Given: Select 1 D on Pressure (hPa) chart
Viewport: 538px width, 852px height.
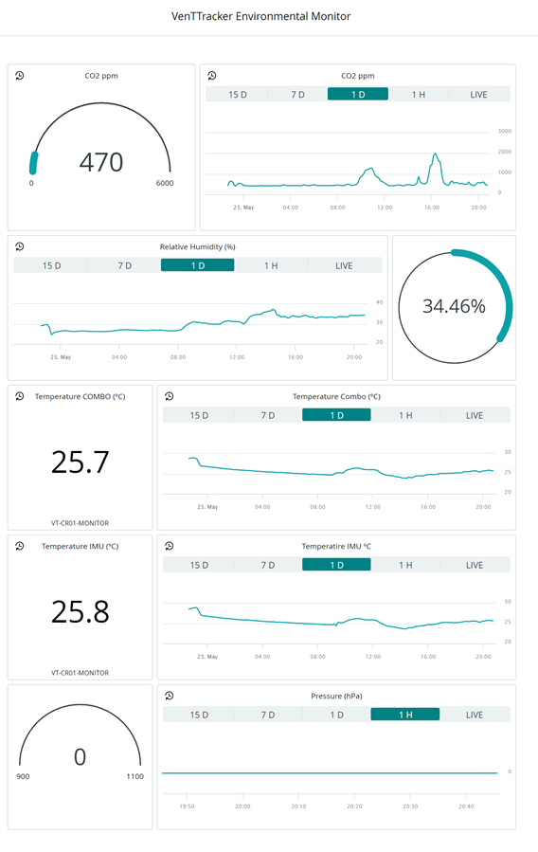Looking at the screenshot, I should (x=336, y=715).
